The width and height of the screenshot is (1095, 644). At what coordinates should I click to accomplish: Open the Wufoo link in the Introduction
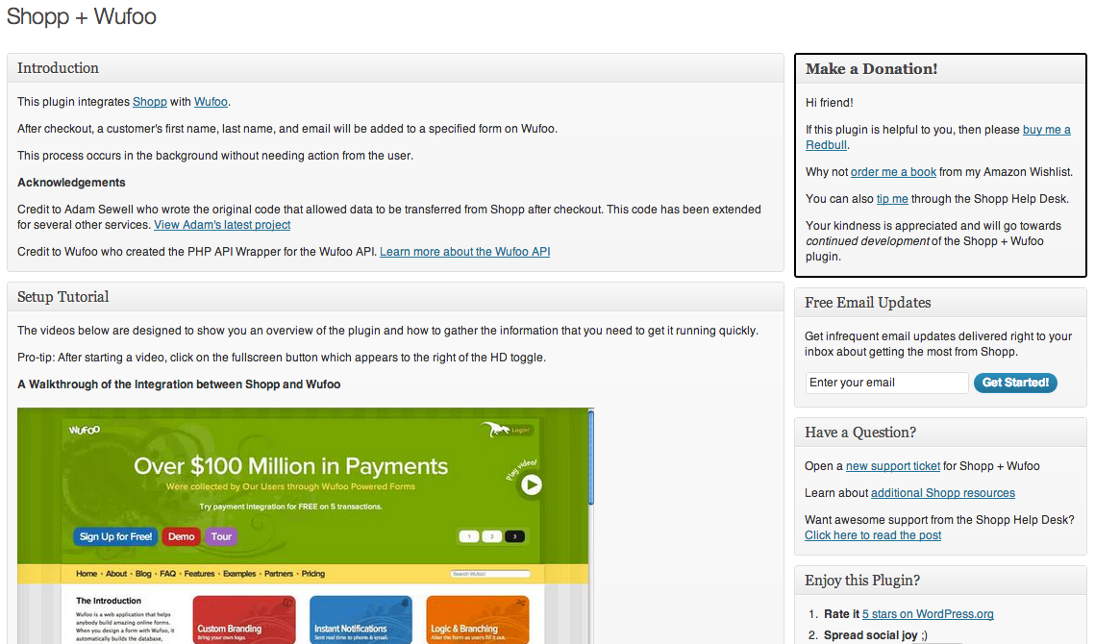tap(211, 102)
